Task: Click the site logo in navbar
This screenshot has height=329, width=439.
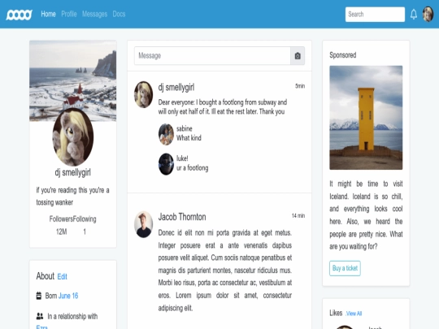Action: (19, 15)
